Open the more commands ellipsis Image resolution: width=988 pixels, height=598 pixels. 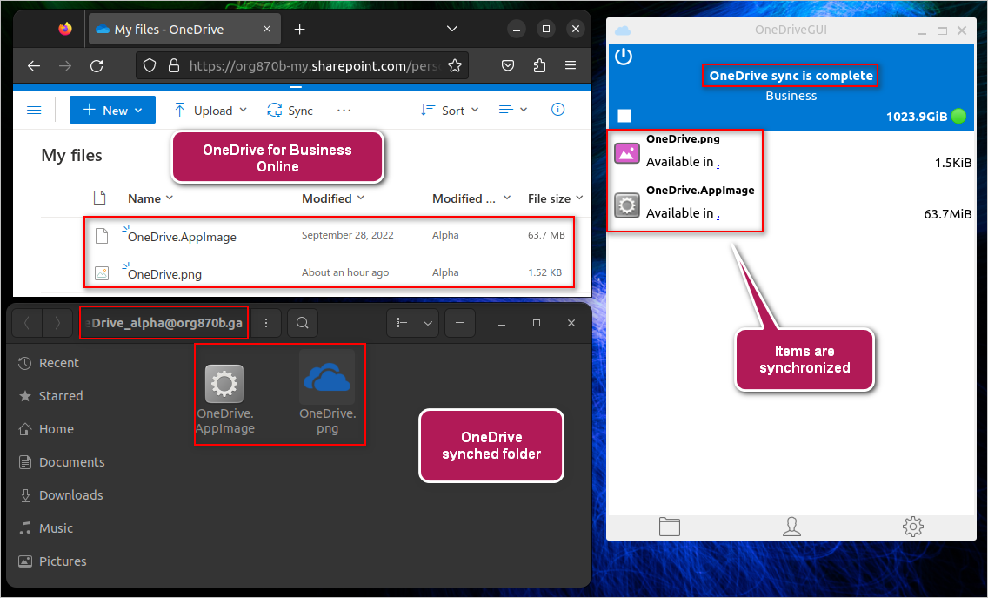(344, 111)
